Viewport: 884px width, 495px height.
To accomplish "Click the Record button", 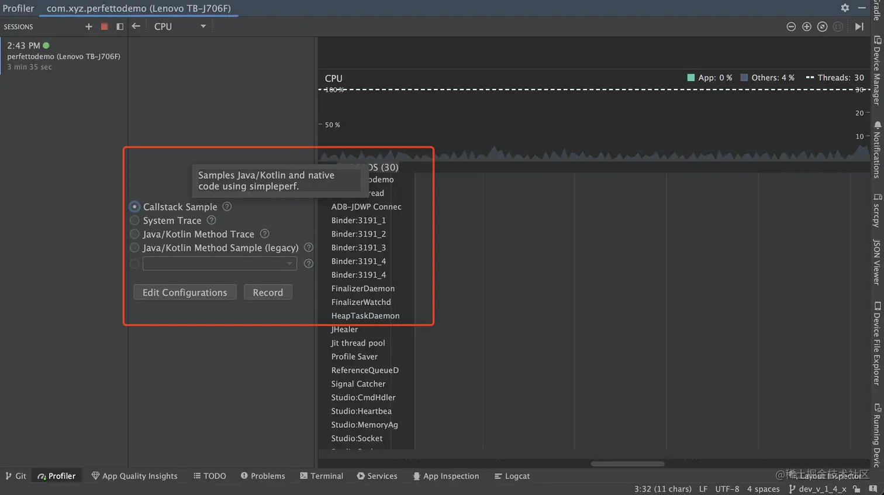I will pos(268,292).
